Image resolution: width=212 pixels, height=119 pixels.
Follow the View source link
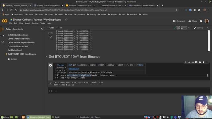pyautogui.click(x=74, y=69)
